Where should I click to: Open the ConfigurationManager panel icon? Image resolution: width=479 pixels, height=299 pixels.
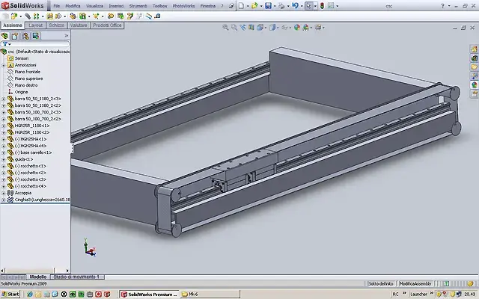point(25,36)
